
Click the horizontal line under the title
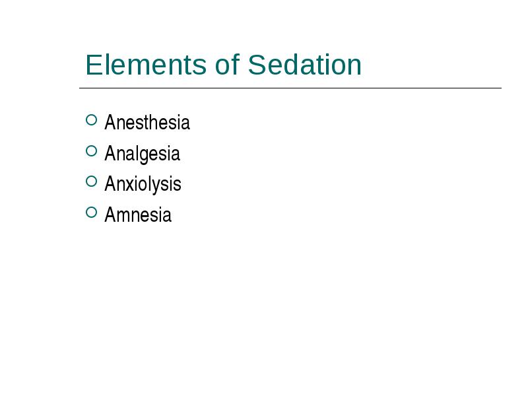[290, 88]
